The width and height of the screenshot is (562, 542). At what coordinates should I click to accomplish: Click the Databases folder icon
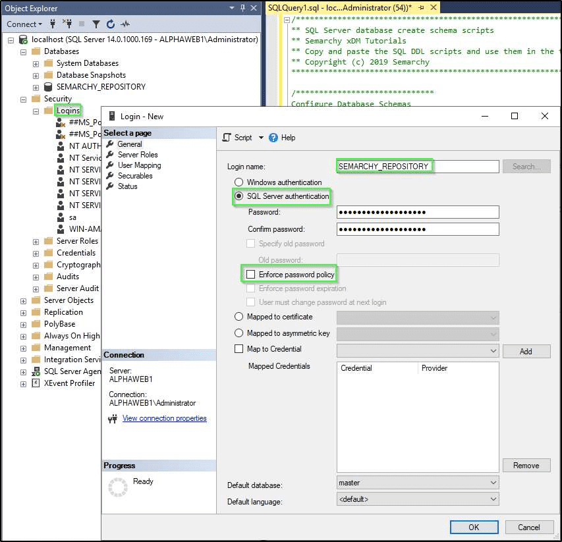point(36,51)
